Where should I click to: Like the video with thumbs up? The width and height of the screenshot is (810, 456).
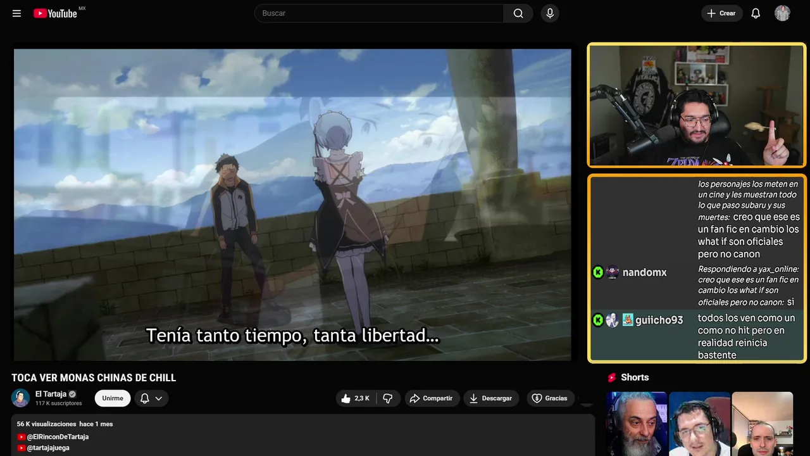tap(356, 398)
